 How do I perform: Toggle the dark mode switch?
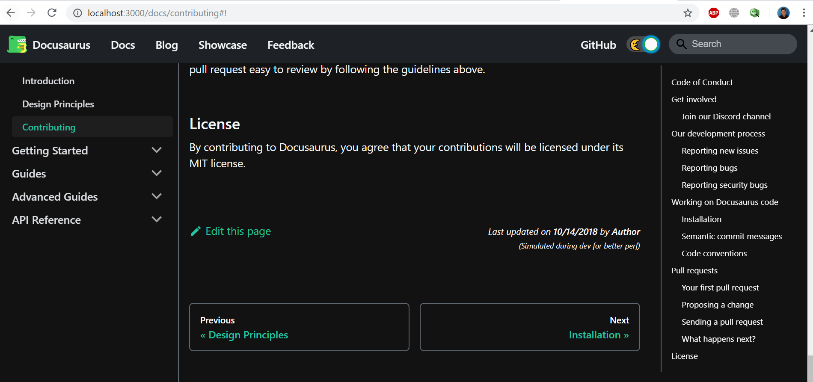tap(643, 44)
